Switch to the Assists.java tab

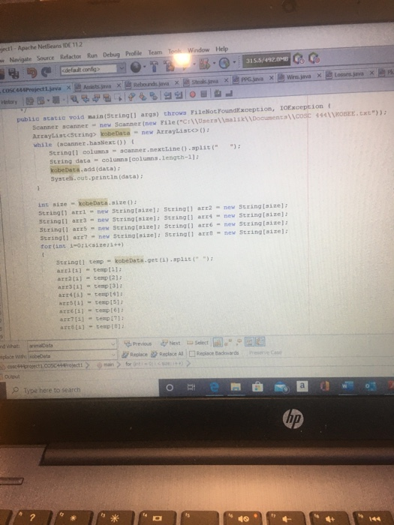(97, 86)
